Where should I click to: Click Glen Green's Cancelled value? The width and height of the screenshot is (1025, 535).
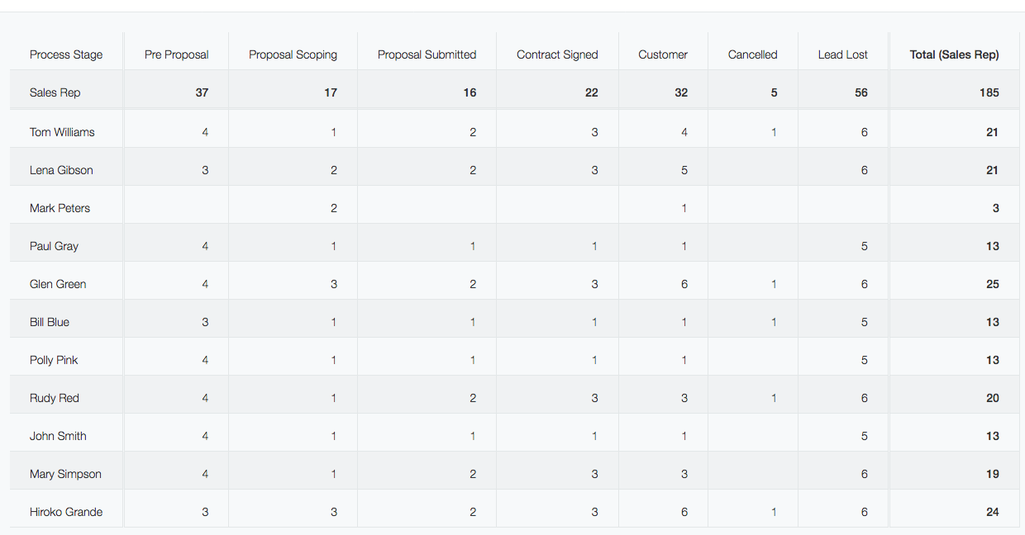pos(774,284)
